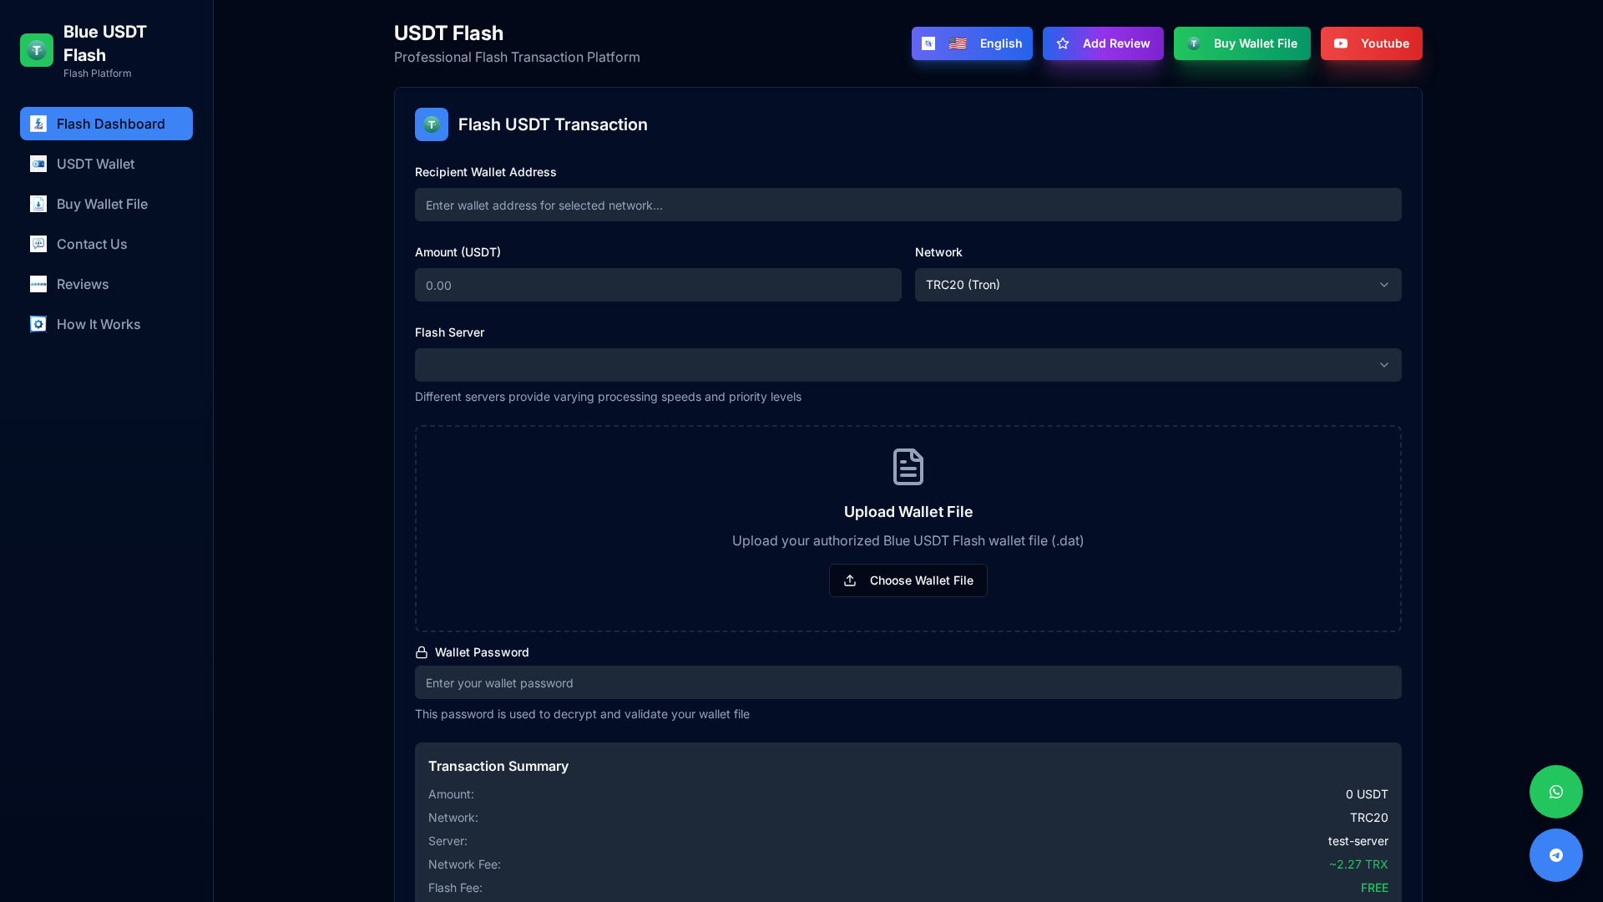Open the Youtube button
Viewport: 1603px width, 902px height.
coord(1372,43)
